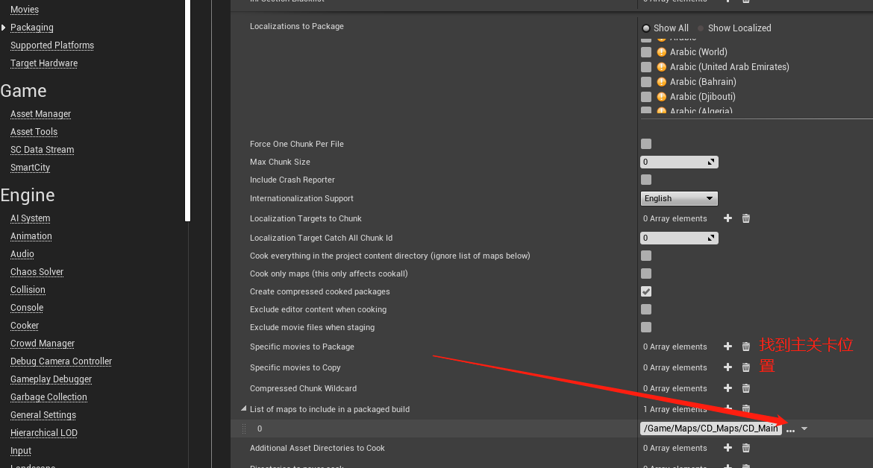Check Arabic (World) localization
This screenshot has height=468, width=873.
(x=646, y=51)
